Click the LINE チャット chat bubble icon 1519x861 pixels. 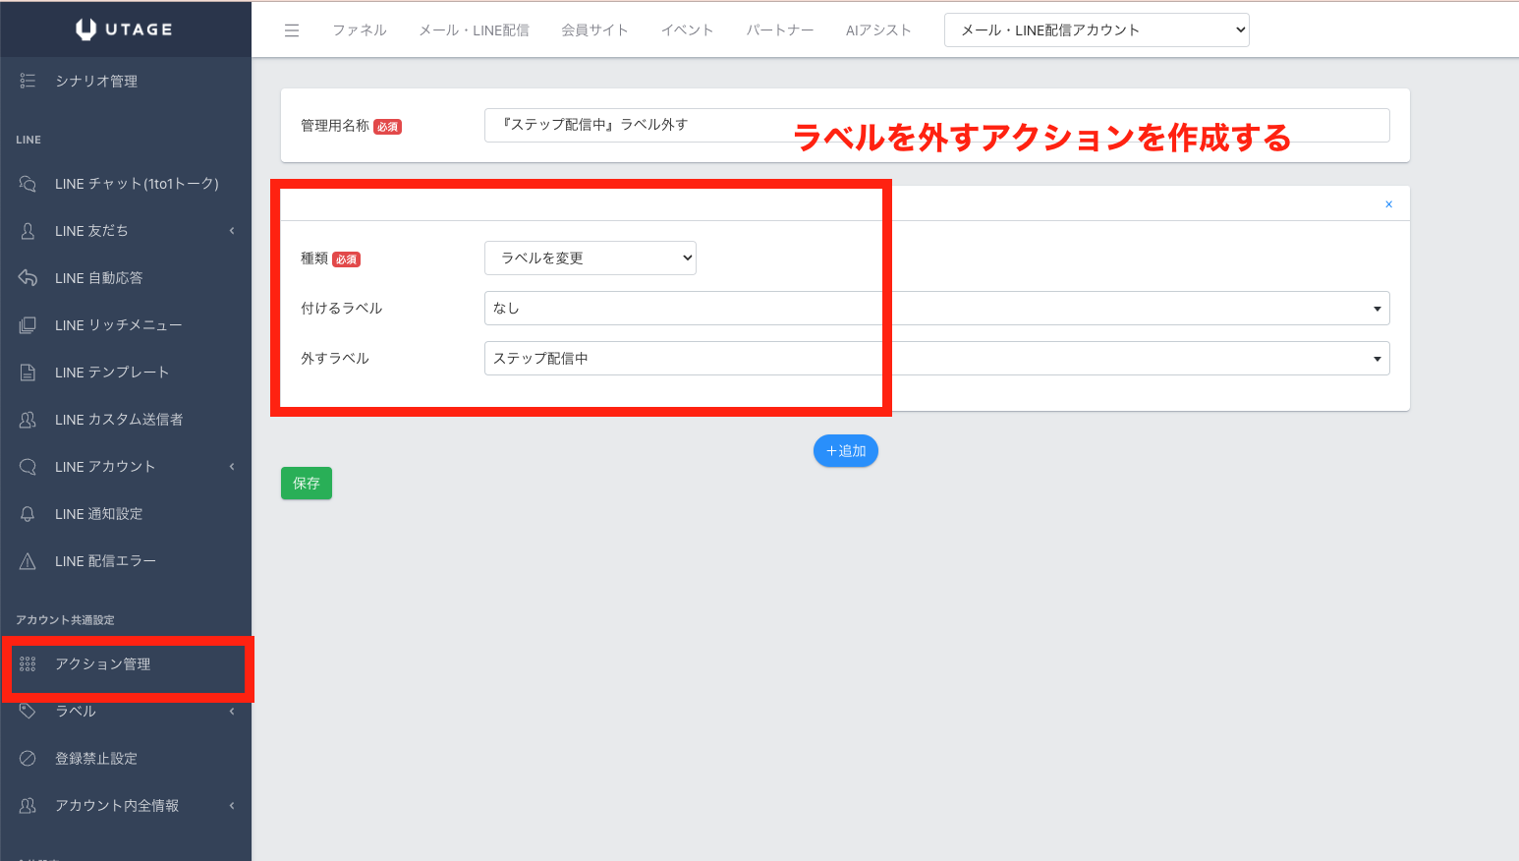[28, 184]
